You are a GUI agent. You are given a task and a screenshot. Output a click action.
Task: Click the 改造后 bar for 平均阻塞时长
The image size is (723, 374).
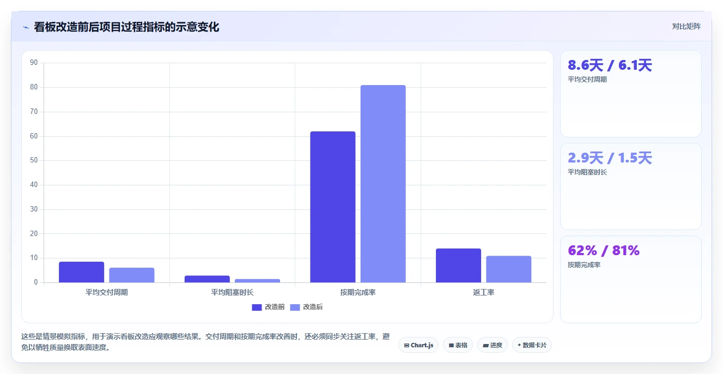click(257, 281)
